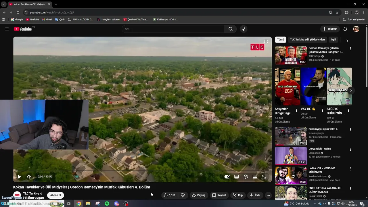The width and height of the screenshot is (368, 207).
Task: Open the player settings gear
Action: pos(246,177)
